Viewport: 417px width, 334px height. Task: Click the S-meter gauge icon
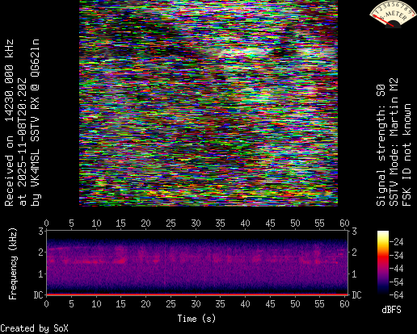(x=392, y=15)
